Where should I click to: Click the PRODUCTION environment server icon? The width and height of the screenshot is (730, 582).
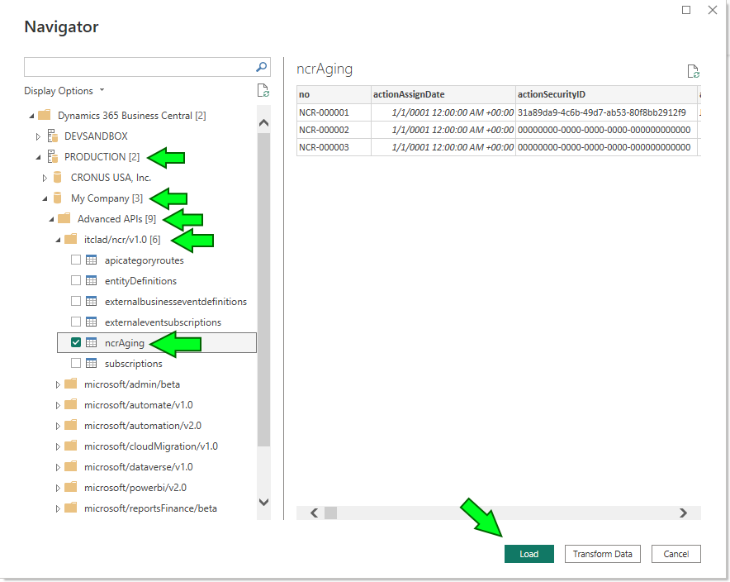(x=53, y=156)
